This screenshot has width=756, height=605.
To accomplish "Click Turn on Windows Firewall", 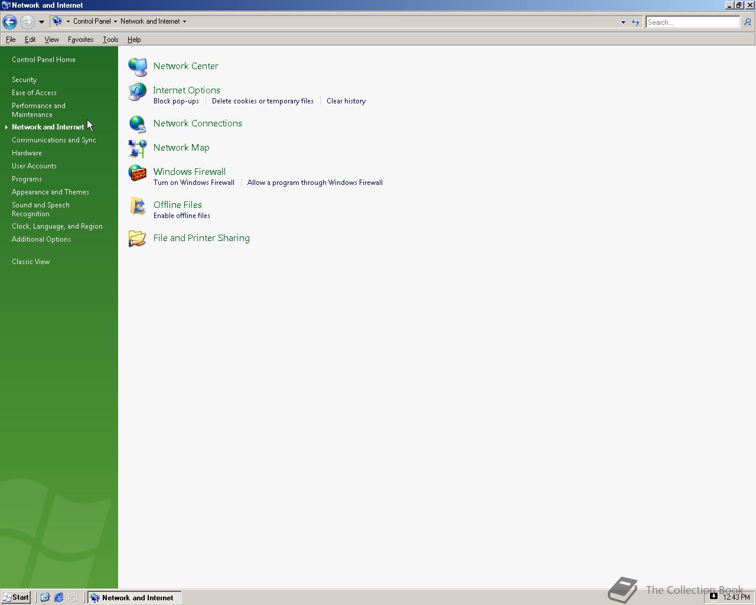I will pos(194,183).
